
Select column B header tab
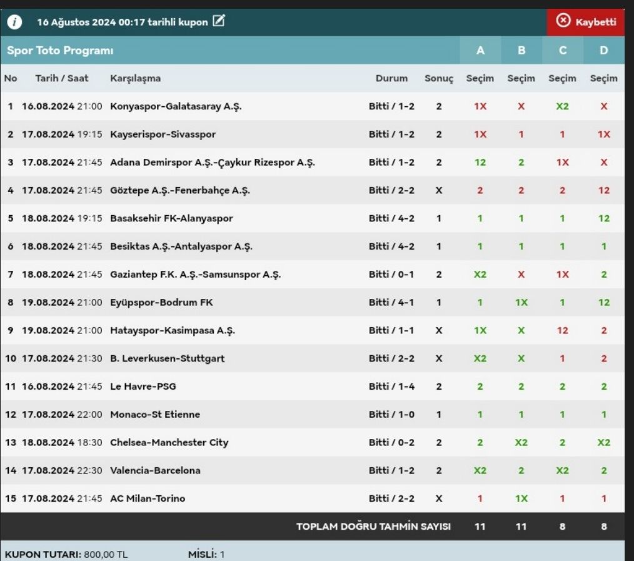point(521,51)
